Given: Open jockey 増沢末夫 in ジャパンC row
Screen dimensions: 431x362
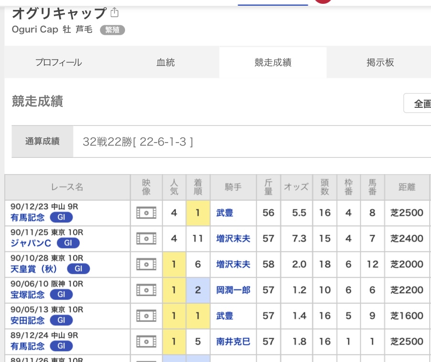Looking at the screenshot, I should (x=233, y=238).
